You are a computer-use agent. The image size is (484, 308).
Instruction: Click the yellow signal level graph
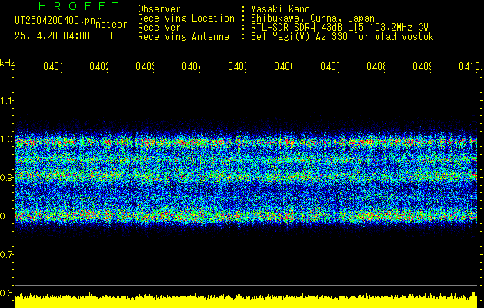click(246, 300)
